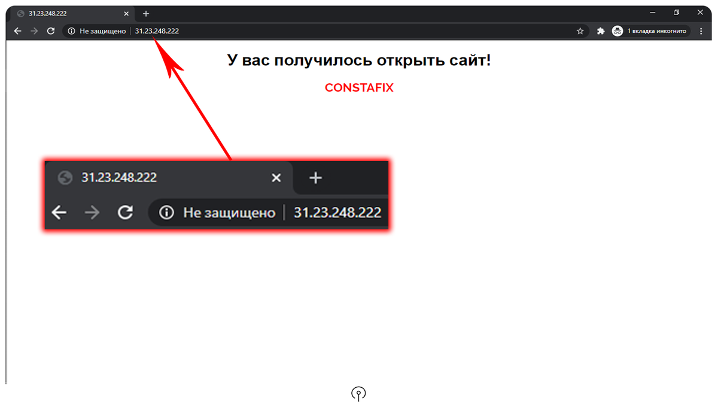Click the heading 'У вас получилось открыть сайт!'
Image resolution: width=718 pixels, height=404 pixels.
pos(359,59)
